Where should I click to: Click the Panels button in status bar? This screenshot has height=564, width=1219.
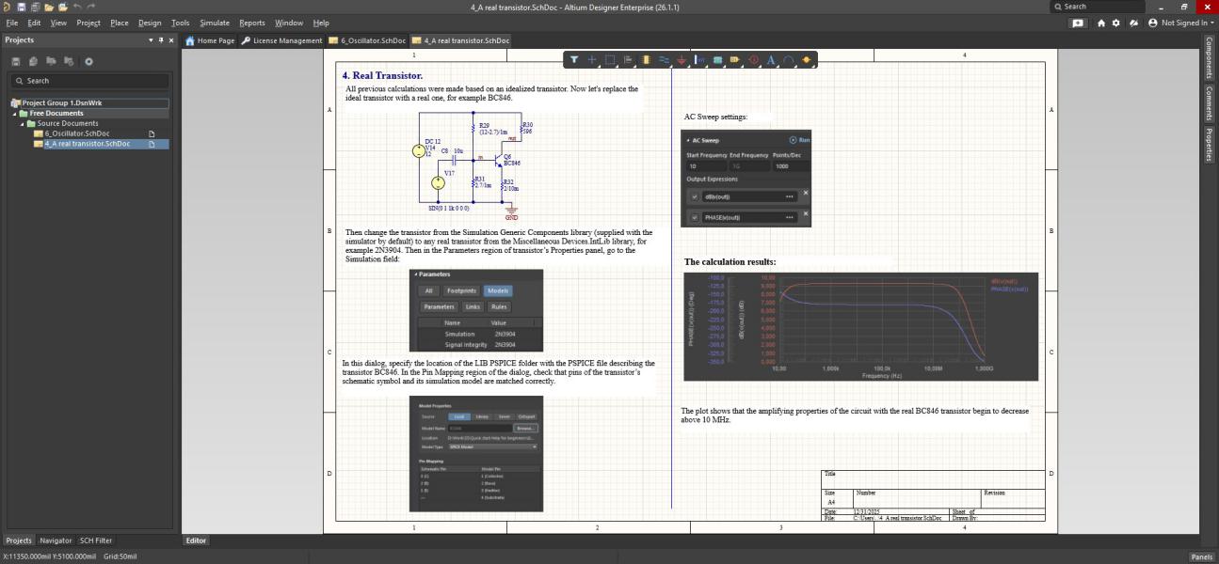(x=1201, y=556)
